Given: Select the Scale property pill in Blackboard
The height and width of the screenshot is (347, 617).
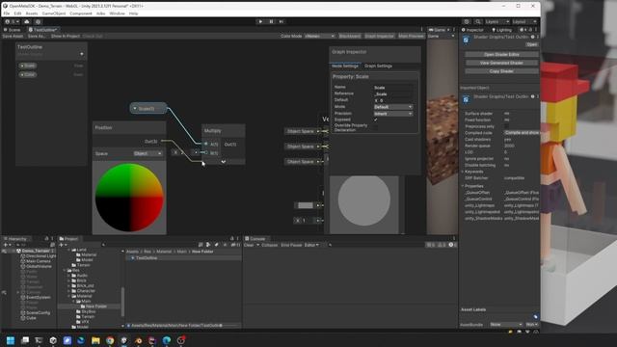Looking at the screenshot, I should pos(28,66).
